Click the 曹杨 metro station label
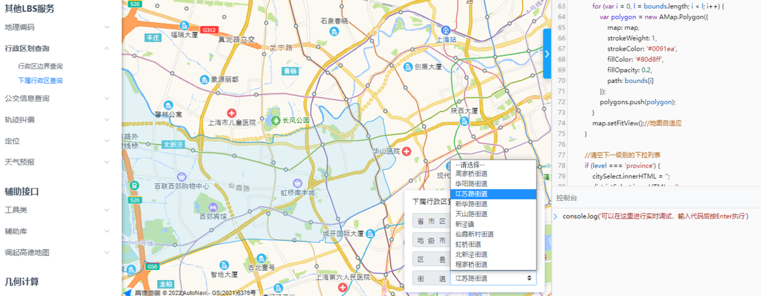Image resolution: width=761 pixels, height=296 pixels. (x=290, y=71)
